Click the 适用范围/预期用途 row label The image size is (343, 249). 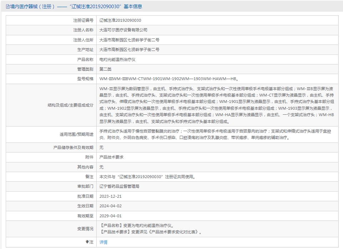coord(76,134)
